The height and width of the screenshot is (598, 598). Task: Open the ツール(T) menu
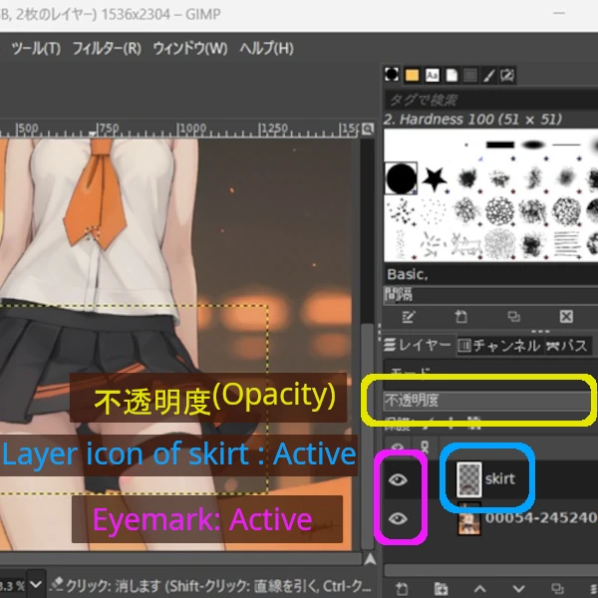36,49
